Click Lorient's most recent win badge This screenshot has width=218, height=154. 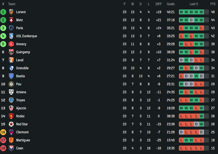click(201, 12)
